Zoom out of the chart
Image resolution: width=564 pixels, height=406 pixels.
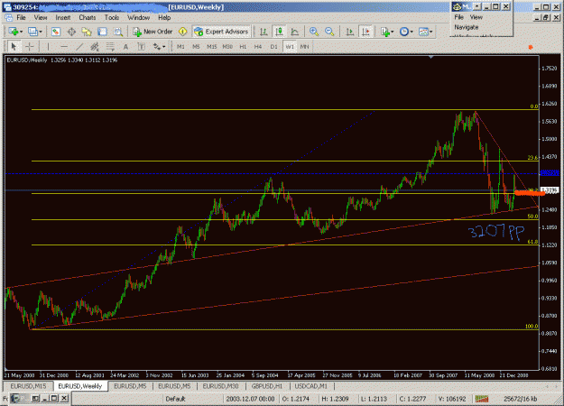click(329, 32)
